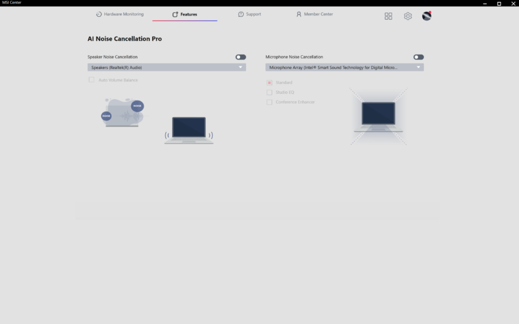This screenshot has width=519, height=324.
Task: Click the Microphone Noise Cancellation label
Action: pyautogui.click(x=294, y=57)
